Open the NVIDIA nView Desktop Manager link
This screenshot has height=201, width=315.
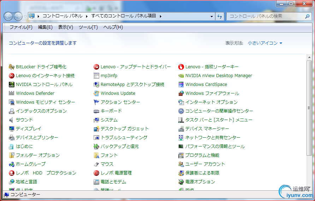(219, 76)
